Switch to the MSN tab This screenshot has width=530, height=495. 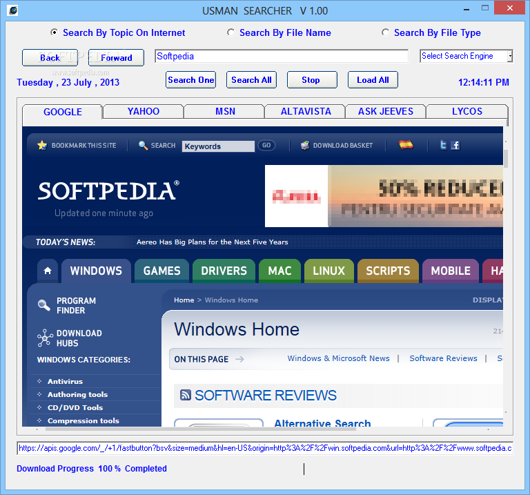[225, 111]
